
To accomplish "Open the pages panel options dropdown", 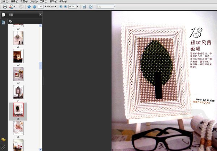I will [41, 14].
